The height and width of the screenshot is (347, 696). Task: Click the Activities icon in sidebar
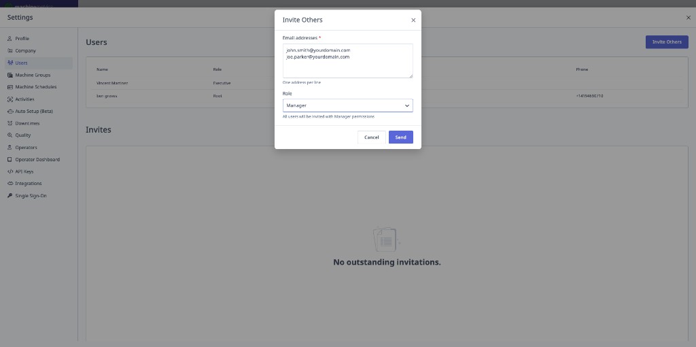click(10, 99)
